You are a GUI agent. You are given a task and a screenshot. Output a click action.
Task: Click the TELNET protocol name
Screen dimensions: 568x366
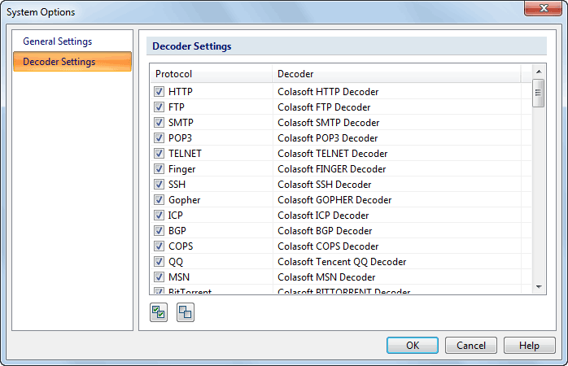185,154
